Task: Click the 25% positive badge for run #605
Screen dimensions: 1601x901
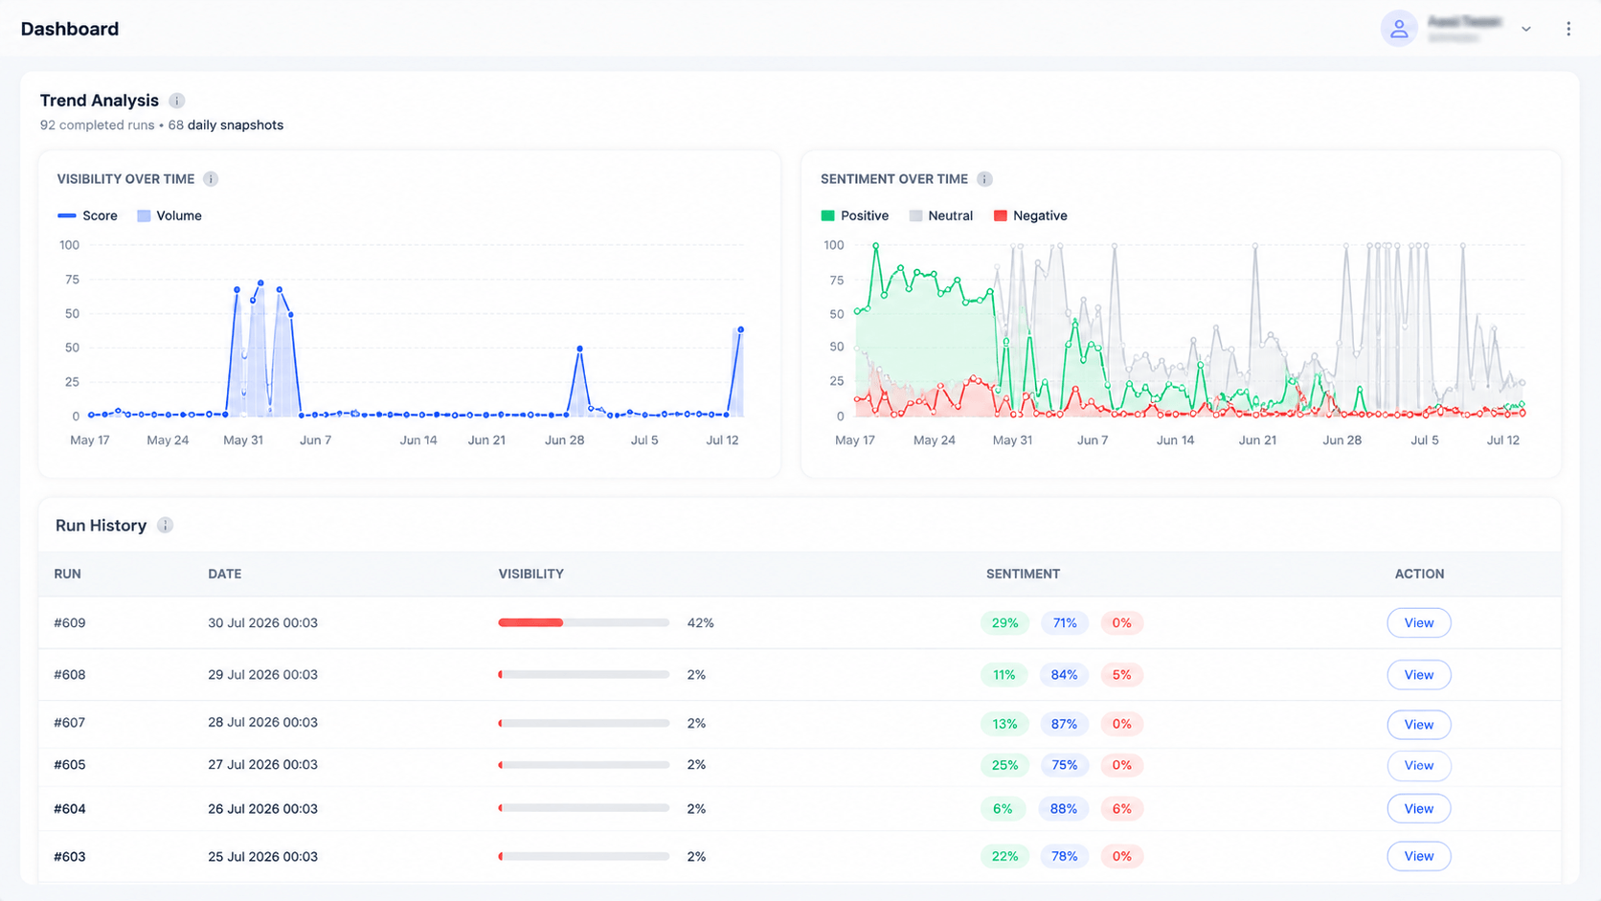Action: coord(1004,765)
